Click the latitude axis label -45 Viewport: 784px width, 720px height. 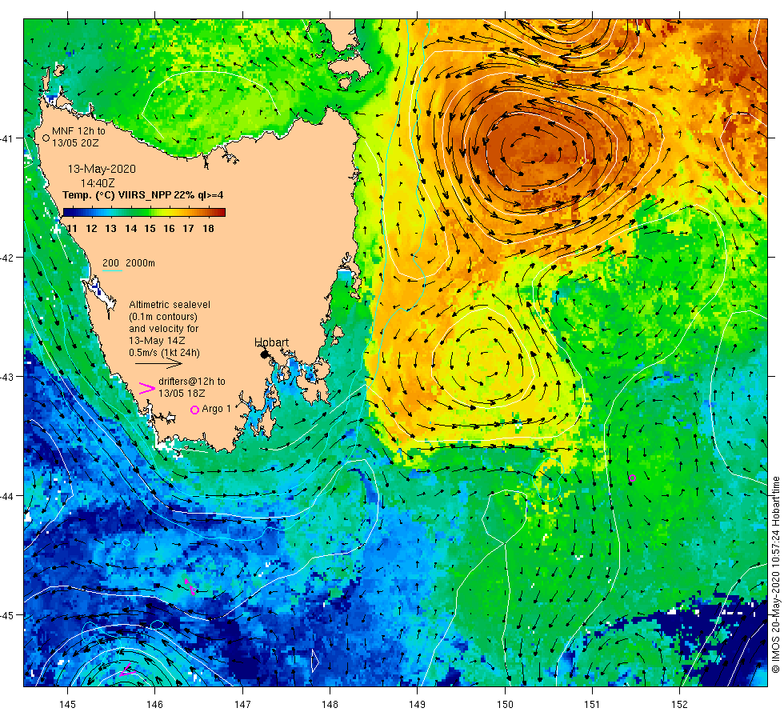7,615
